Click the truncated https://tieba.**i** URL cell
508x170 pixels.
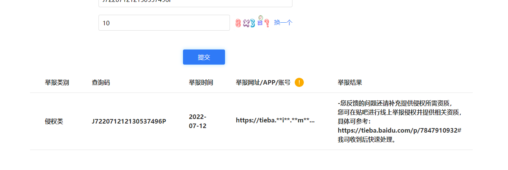pos(275,121)
